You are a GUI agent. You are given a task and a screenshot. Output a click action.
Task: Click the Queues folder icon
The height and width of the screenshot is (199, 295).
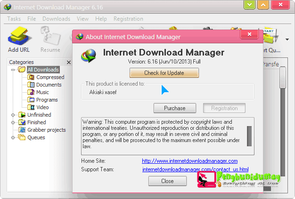pyautogui.click(x=22, y=137)
